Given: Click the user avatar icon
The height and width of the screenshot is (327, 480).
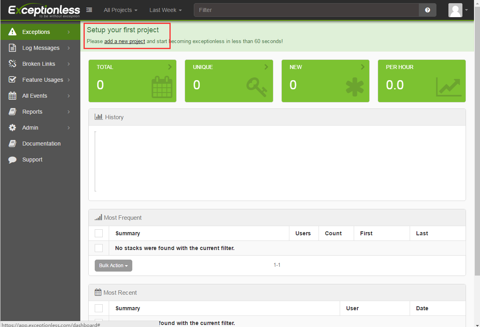Looking at the screenshot, I should [x=455, y=10].
